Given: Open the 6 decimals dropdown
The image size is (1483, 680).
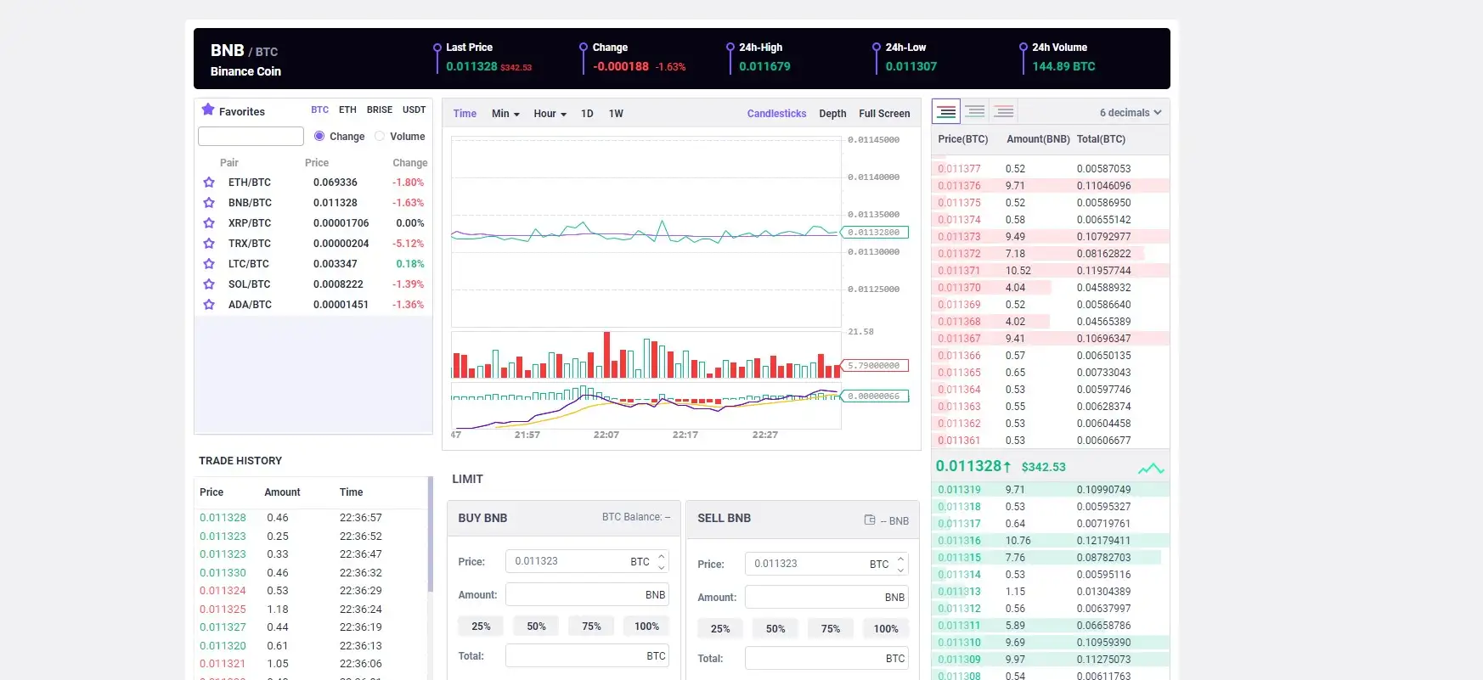Looking at the screenshot, I should (1130, 113).
